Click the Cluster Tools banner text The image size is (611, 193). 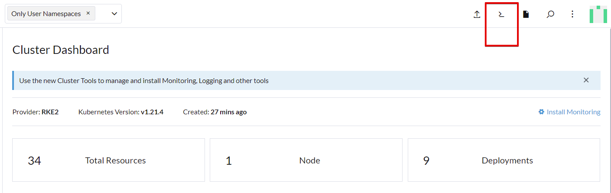[144, 80]
